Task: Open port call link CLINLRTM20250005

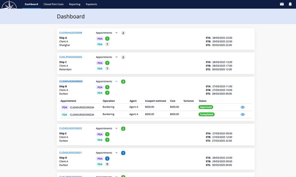Action: tap(71, 57)
